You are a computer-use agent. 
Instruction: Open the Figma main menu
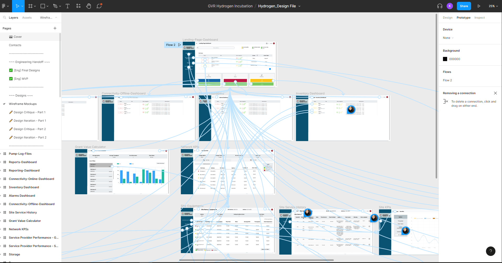4,6
